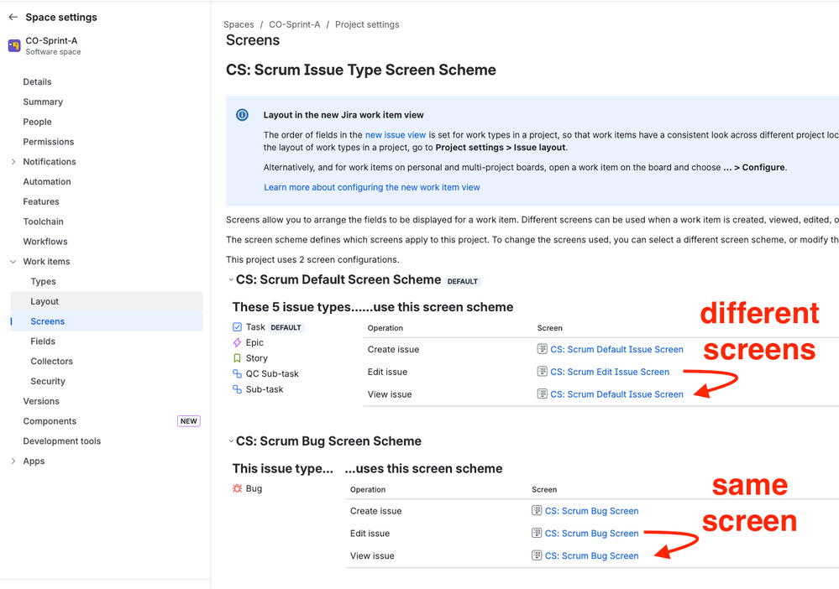Click the Task issue type checkmark icon
Image resolution: width=839 pixels, height=589 pixels.
point(237,327)
